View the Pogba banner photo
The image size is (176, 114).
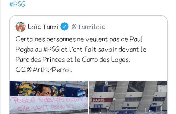49,97
